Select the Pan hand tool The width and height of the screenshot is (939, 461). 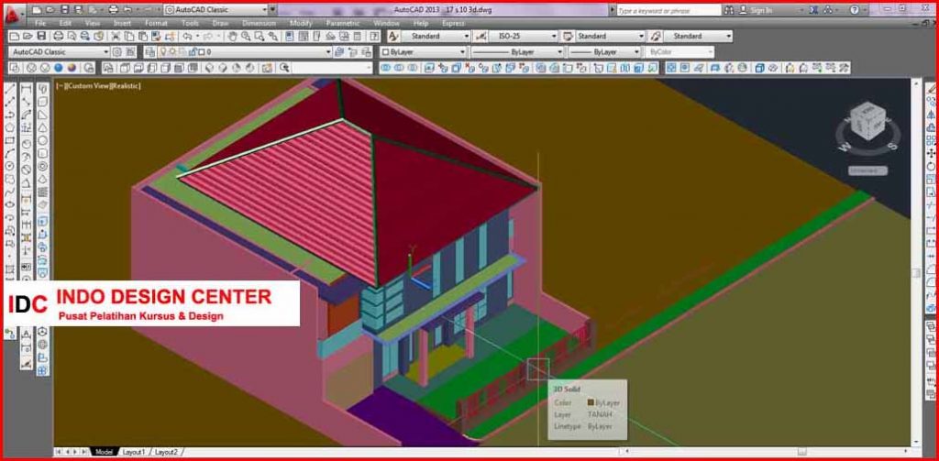pyautogui.click(x=232, y=37)
